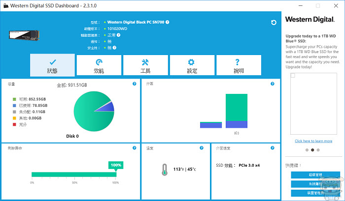Click the temperature reading '113°F | 45°C'
Viewport: 345px width, 201px height.
point(185,169)
